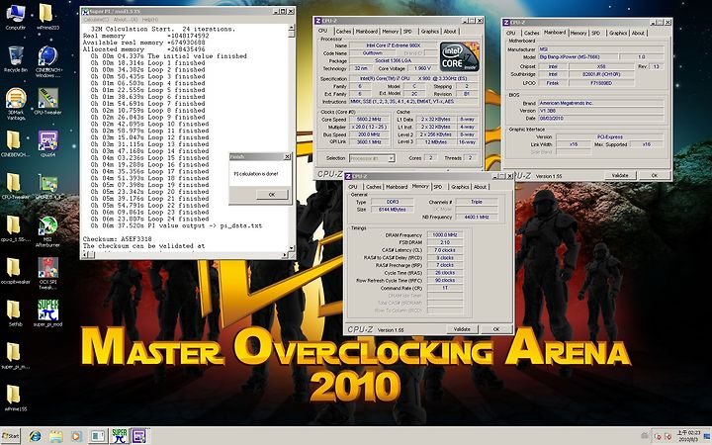Select About tab in Memory CPU-Z window
The width and height of the screenshot is (712, 445).
[480, 187]
